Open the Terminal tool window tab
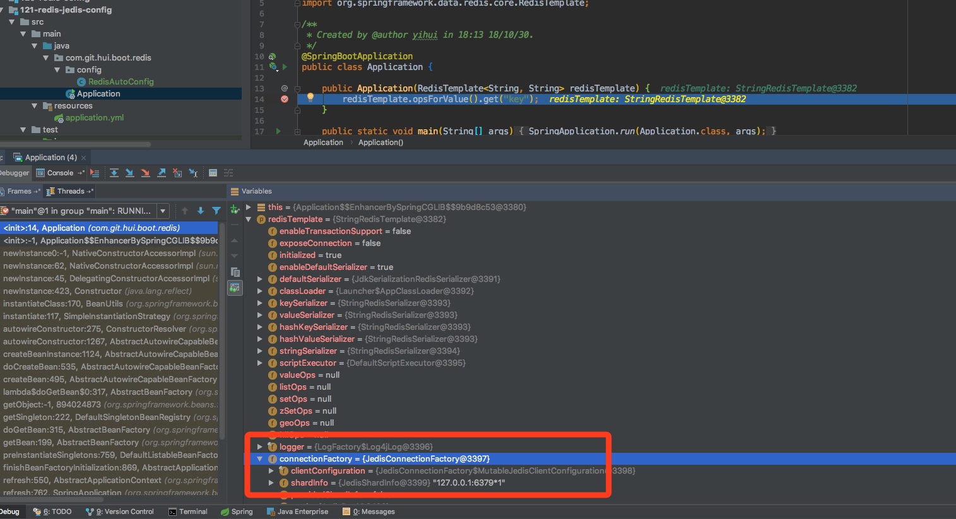Image resolution: width=956 pixels, height=519 pixels. pos(188,511)
